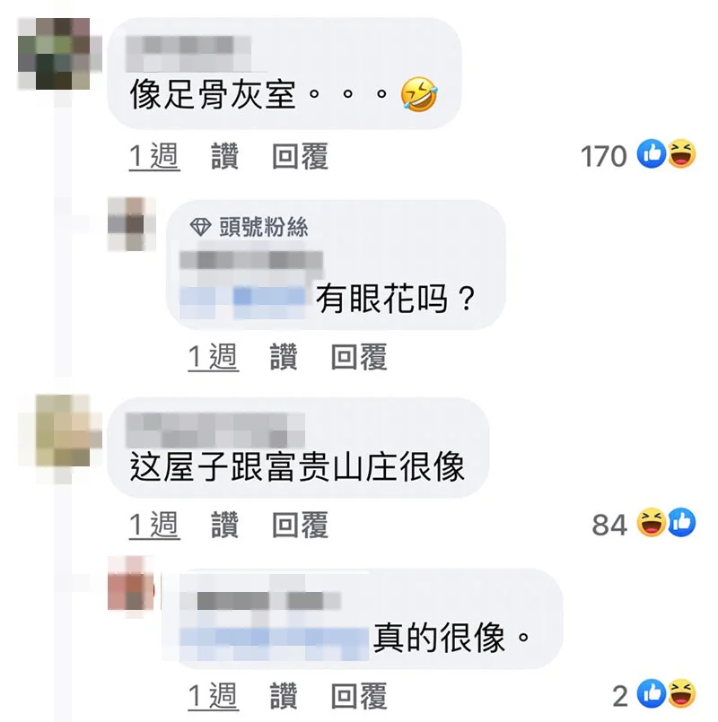This screenshot has height=722, width=718.
Task: Reply to the 有眼花吗 comment
Action: pos(359,357)
